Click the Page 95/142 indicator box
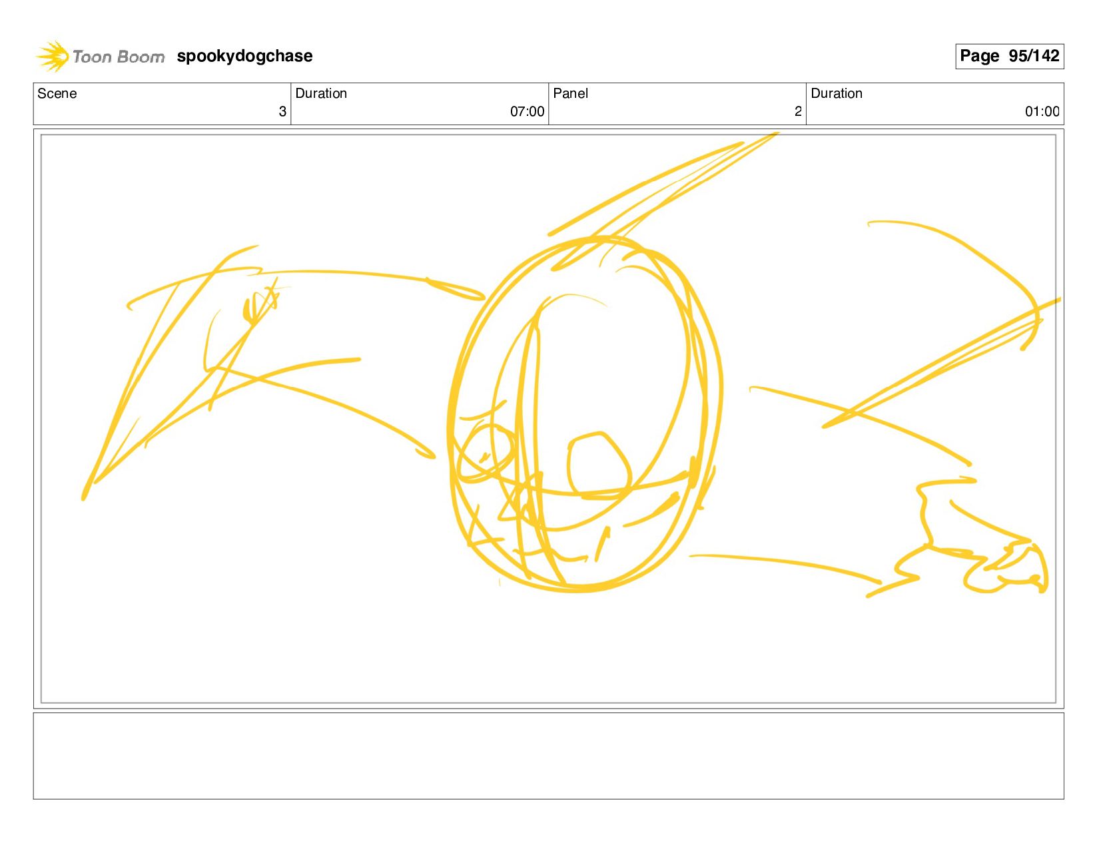 [x=1009, y=56]
